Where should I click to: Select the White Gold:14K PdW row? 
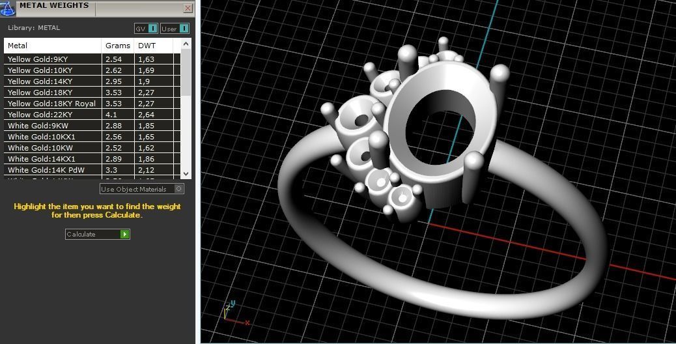[92, 170]
